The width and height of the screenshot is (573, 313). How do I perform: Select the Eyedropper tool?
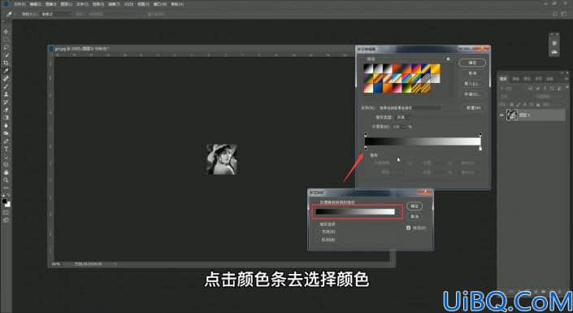pos(6,71)
